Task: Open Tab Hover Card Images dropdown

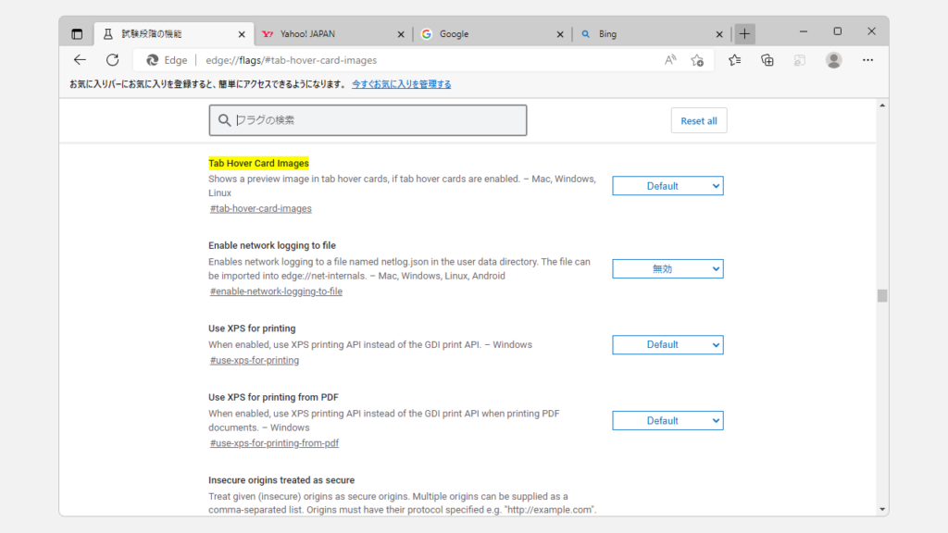Action: (x=667, y=186)
